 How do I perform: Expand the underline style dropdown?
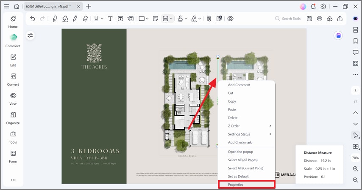tap(102, 19)
